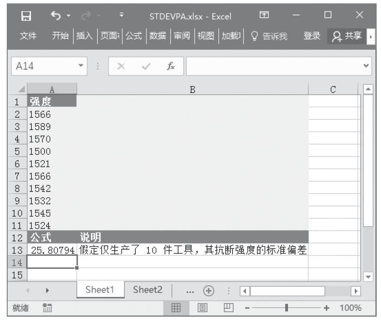Click the Share button with person icon
Screen dimensions: 381x320
click(348, 37)
